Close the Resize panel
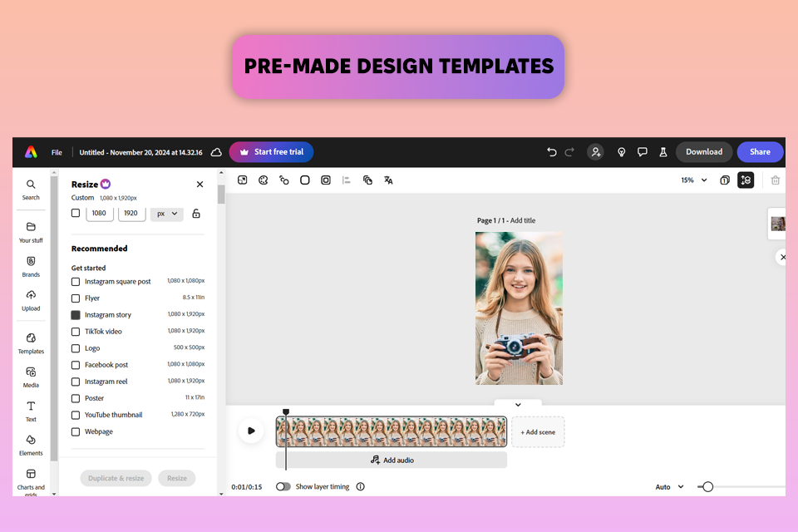Screen dimensions: 798x532 click(200, 185)
